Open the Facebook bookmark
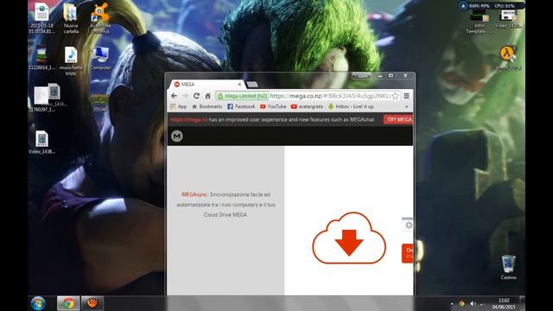Screen dimensions: 553x311 [241, 106]
